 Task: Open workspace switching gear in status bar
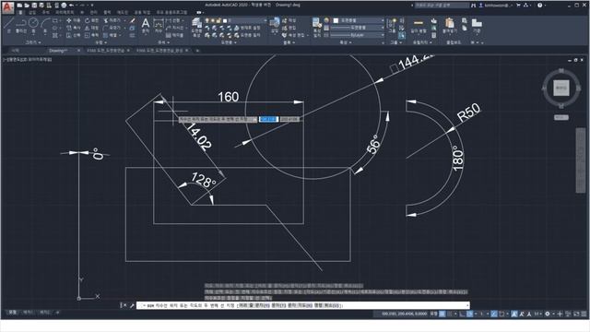(x=548, y=314)
